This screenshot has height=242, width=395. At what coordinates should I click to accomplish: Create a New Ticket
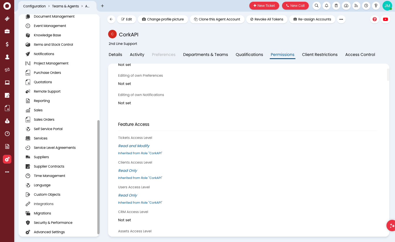(x=264, y=6)
